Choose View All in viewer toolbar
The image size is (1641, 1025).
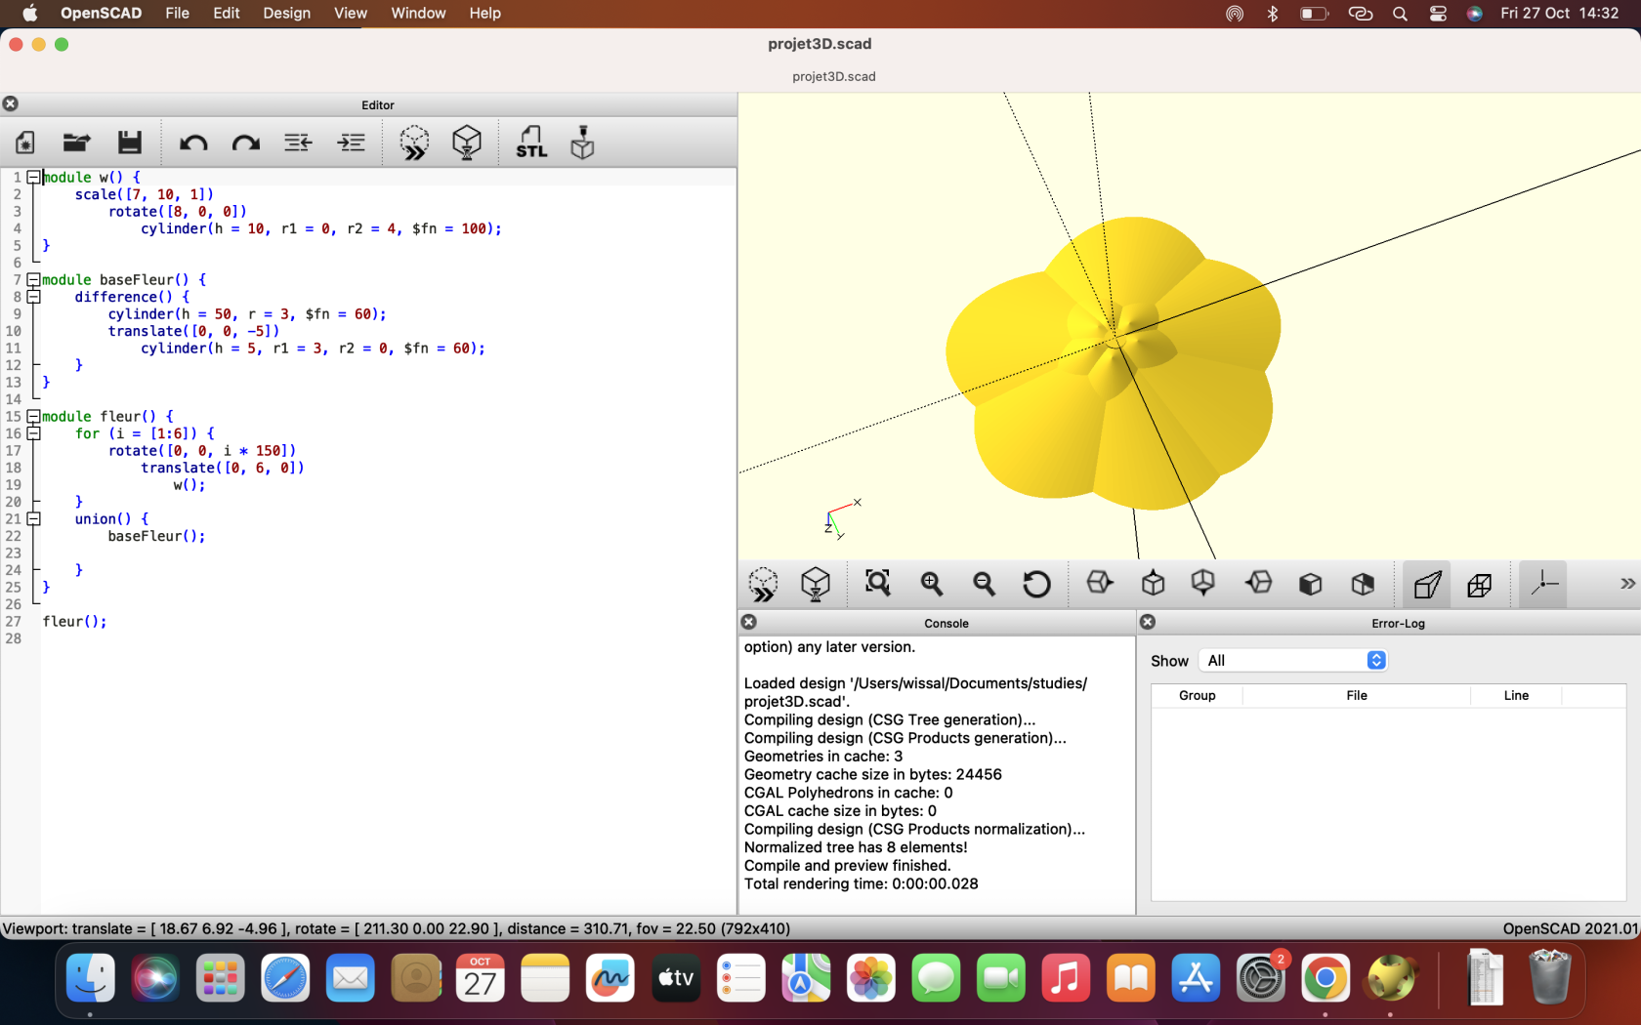(878, 584)
